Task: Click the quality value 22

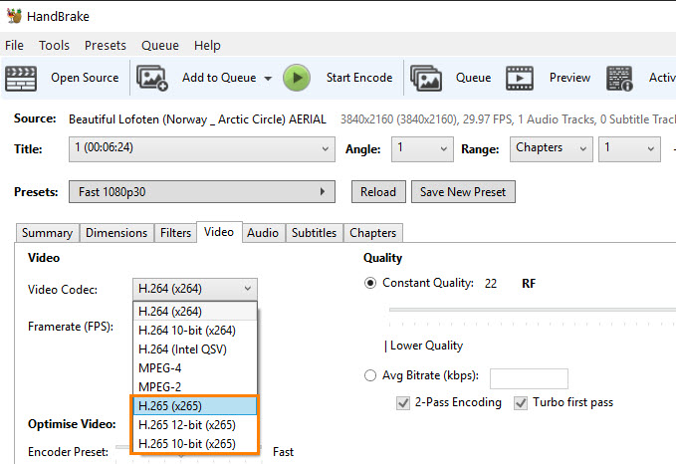Action: pyautogui.click(x=491, y=284)
